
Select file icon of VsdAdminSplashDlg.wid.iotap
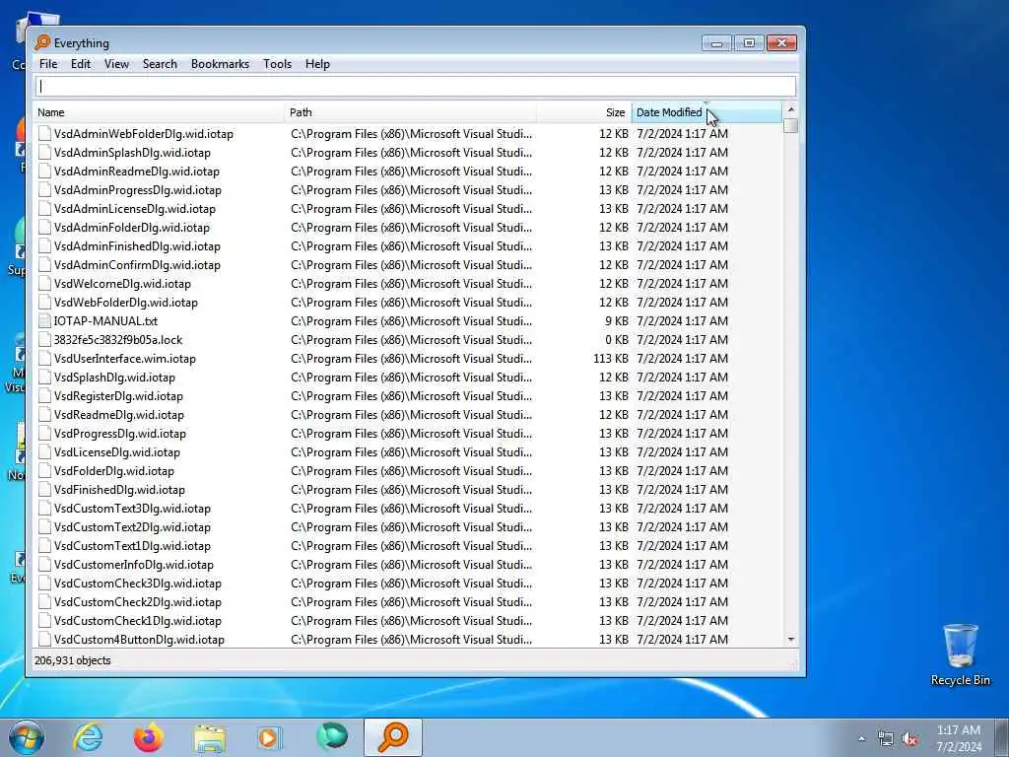click(44, 153)
